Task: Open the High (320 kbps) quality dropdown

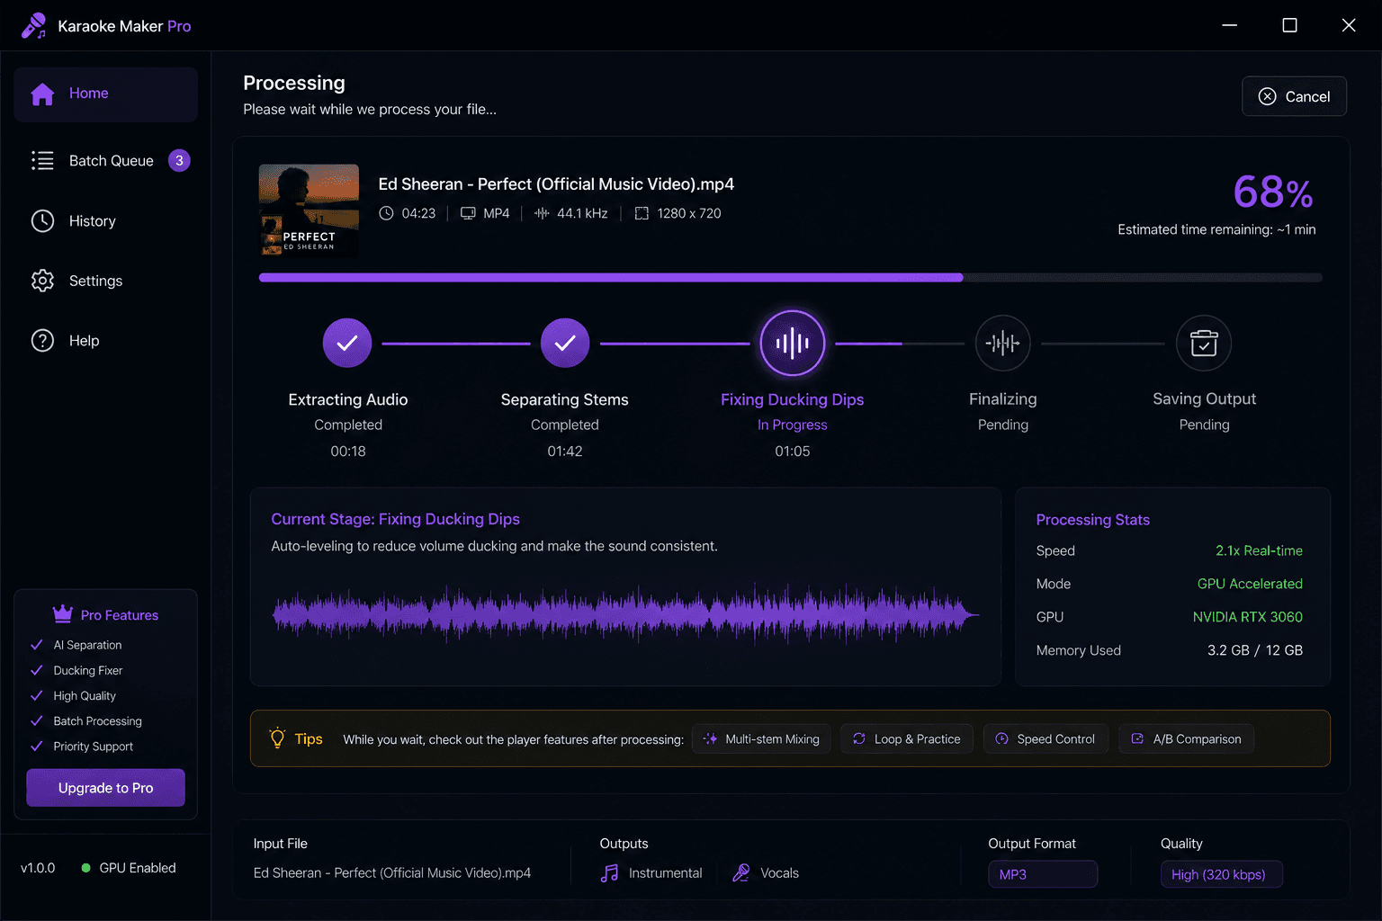Action: coord(1221,874)
